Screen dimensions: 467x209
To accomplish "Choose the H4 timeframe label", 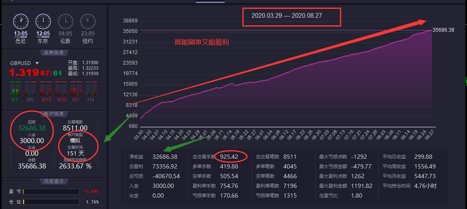I will (91, 100).
